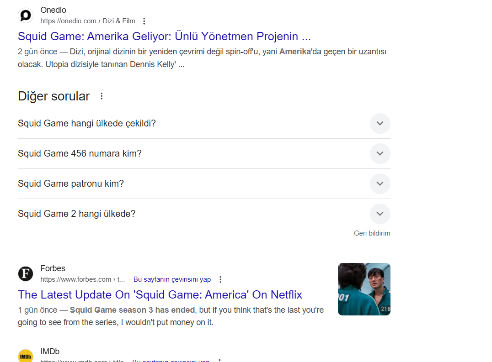
Task: Click the IMDb source name
Action: point(50,352)
